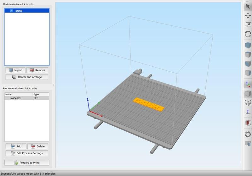
Task: Toggle the coordinate axes display
Action: click(248, 84)
